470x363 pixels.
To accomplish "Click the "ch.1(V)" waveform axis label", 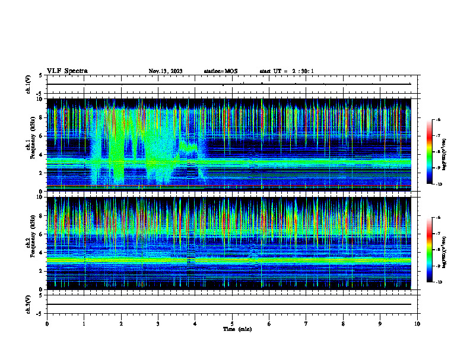I will pos(28,84).
